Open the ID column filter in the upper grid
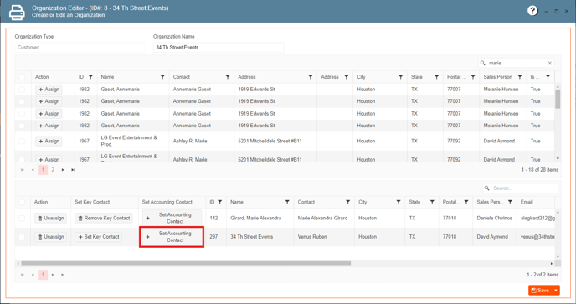576x304 pixels. pos(90,77)
